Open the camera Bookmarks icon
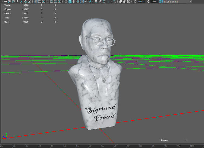Screen dimensions: 204x148 coord(17,2)
